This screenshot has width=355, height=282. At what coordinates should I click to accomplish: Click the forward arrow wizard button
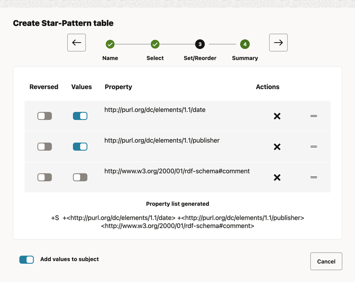tap(278, 43)
